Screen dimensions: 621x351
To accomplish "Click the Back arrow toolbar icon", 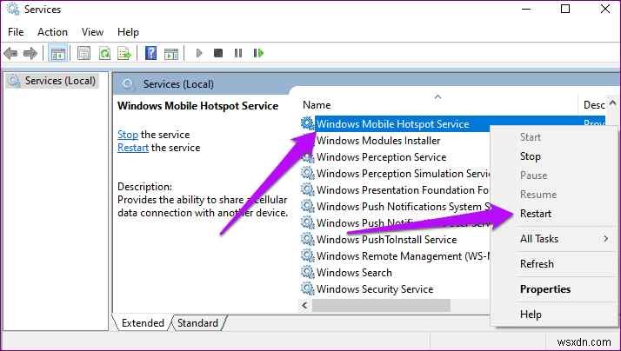I will pos(10,53).
